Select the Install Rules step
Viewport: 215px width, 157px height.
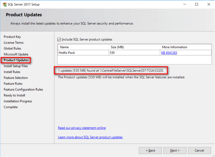pyautogui.click(x=12, y=72)
